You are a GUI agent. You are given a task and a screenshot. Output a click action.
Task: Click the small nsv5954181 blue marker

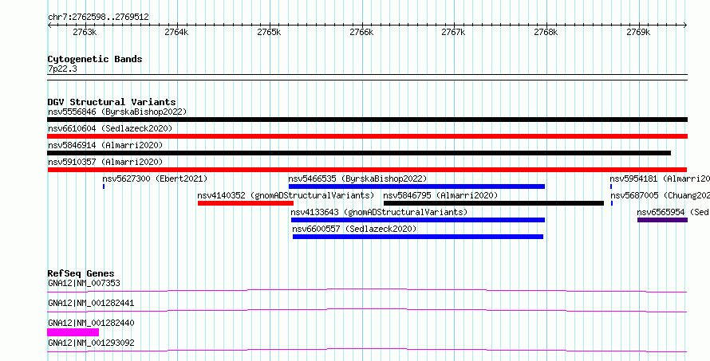point(611,186)
